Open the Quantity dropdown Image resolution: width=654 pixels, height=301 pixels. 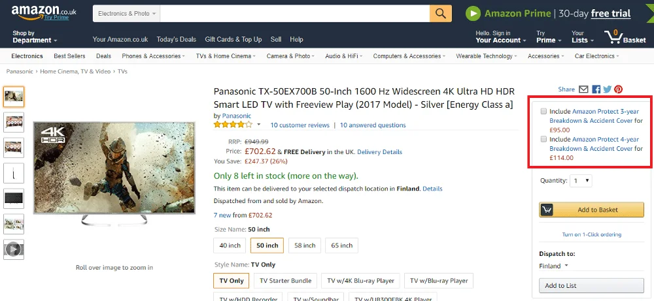pyautogui.click(x=581, y=181)
